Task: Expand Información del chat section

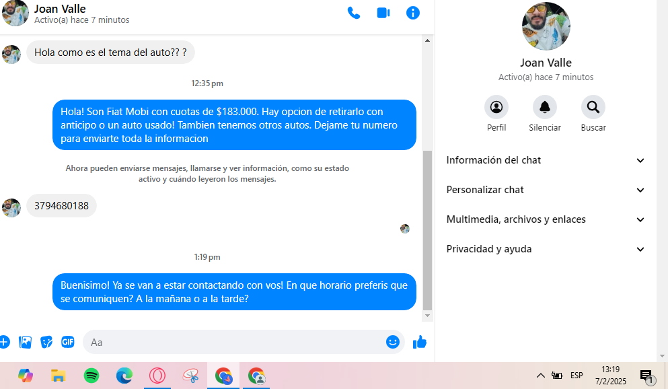Action: pyautogui.click(x=546, y=160)
